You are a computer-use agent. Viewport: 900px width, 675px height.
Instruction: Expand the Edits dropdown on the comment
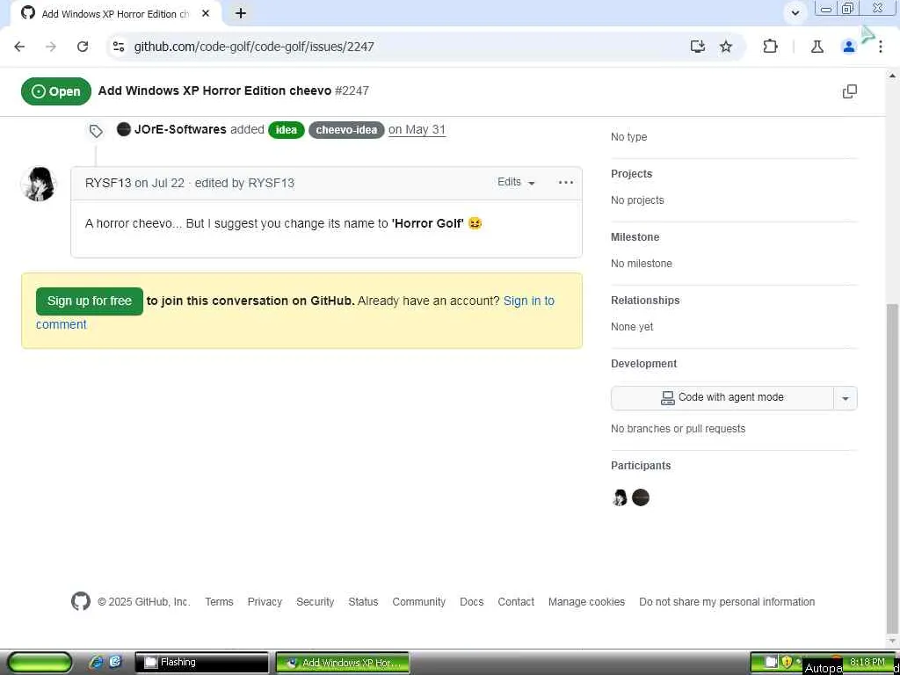coord(516,182)
